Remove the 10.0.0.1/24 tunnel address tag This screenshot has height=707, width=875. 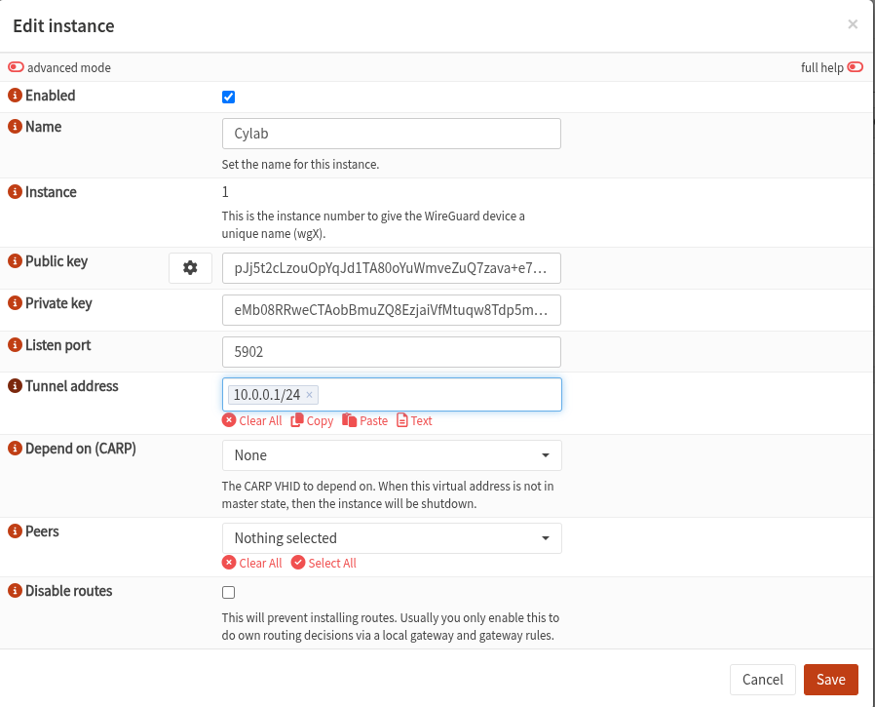[310, 395]
